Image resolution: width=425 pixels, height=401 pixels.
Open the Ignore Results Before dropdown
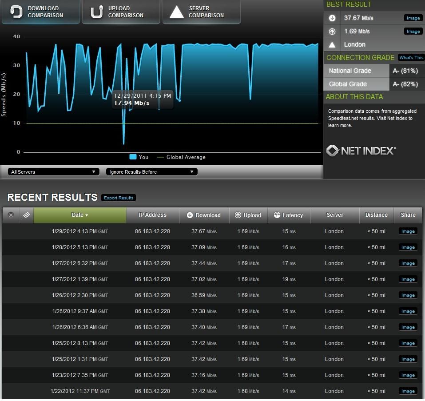[x=152, y=172]
